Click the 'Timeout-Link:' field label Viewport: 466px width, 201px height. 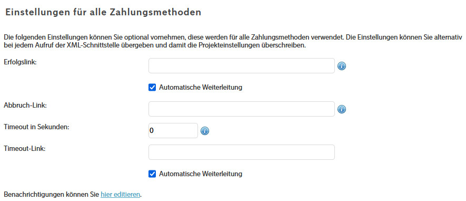25,148
